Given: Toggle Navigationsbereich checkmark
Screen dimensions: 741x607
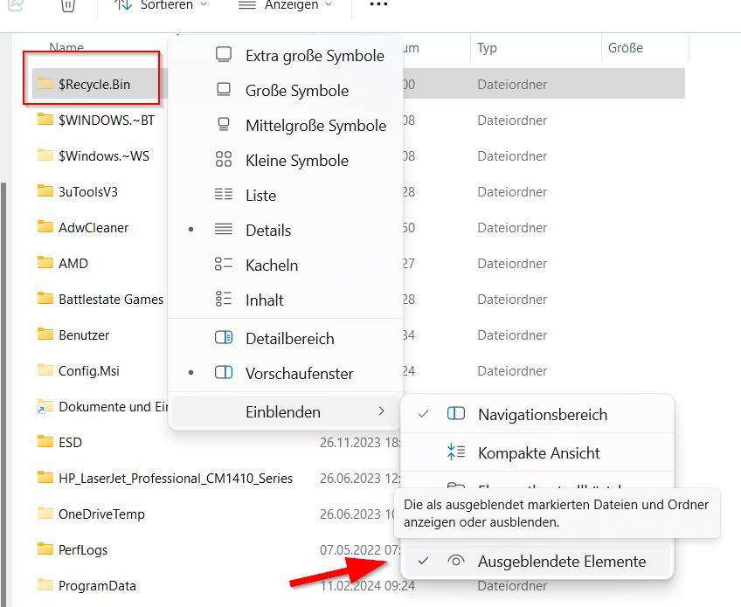Looking at the screenshot, I should click(x=537, y=414).
